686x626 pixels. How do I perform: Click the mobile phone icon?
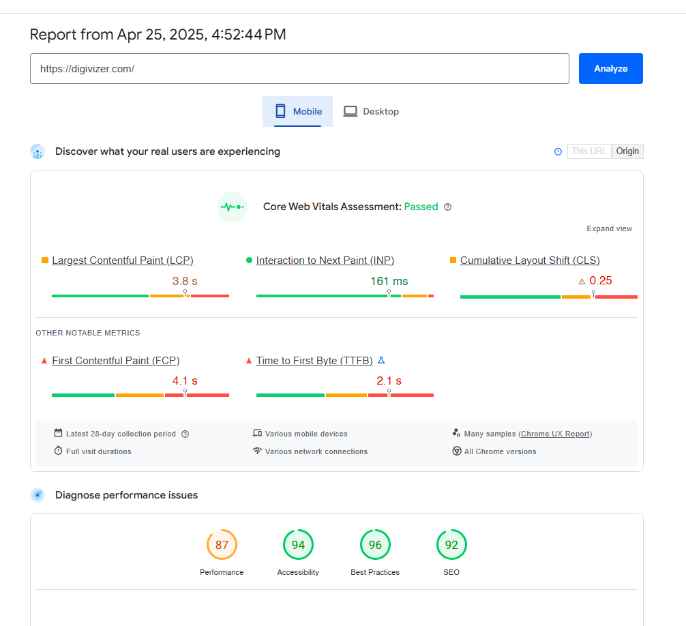[x=280, y=111]
